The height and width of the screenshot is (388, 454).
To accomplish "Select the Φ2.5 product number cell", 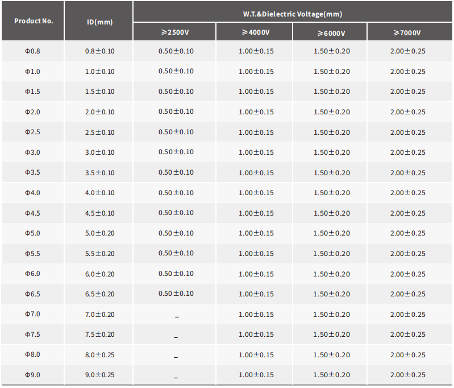I will (x=32, y=132).
